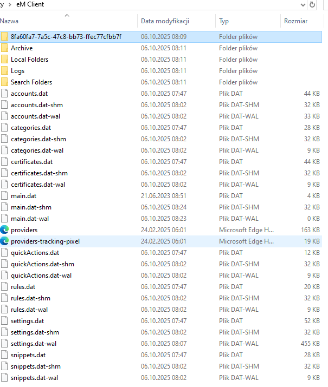Select the snippets.dat-wal file
Screen dimensions: 328x387
click(35, 378)
